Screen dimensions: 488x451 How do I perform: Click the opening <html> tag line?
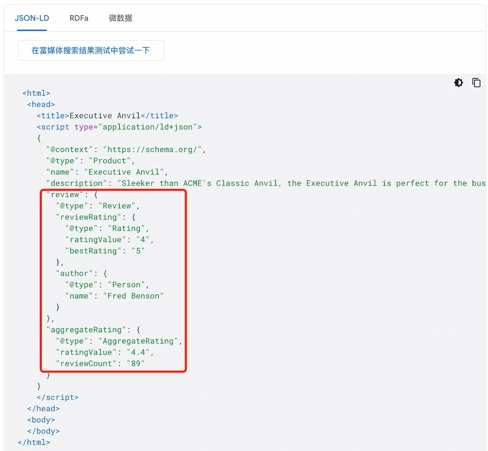coord(36,93)
